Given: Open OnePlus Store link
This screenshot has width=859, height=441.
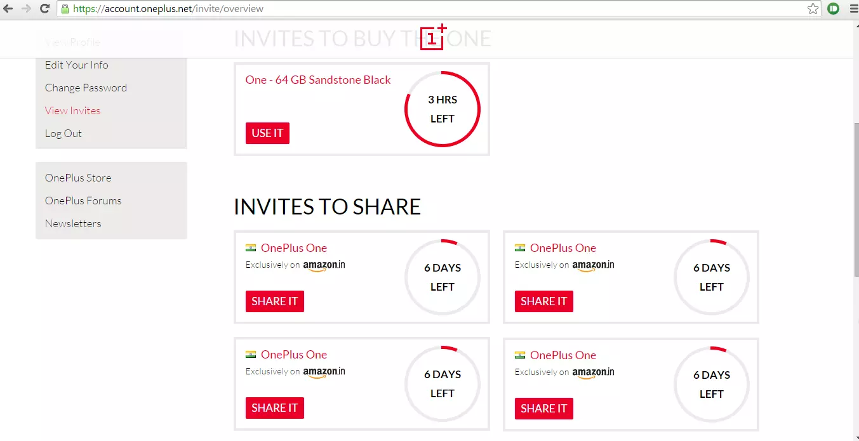Looking at the screenshot, I should 78,178.
